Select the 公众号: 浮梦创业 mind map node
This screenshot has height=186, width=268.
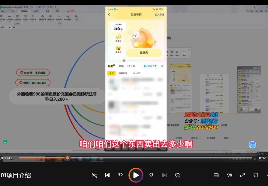tap(33, 72)
